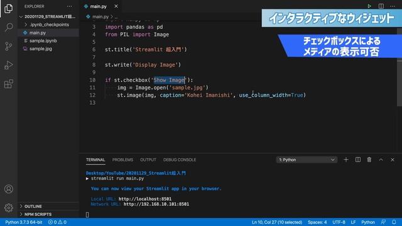Open the Search view in activity bar

pyautogui.click(x=8, y=27)
